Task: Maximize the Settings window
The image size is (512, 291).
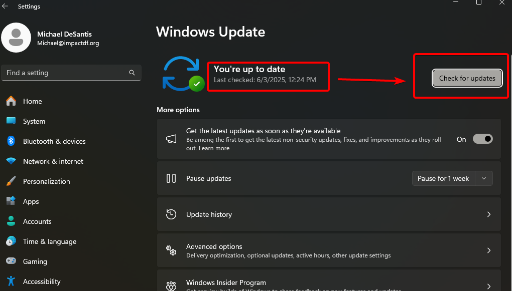Action: pyautogui.click(x=479, y=3)
